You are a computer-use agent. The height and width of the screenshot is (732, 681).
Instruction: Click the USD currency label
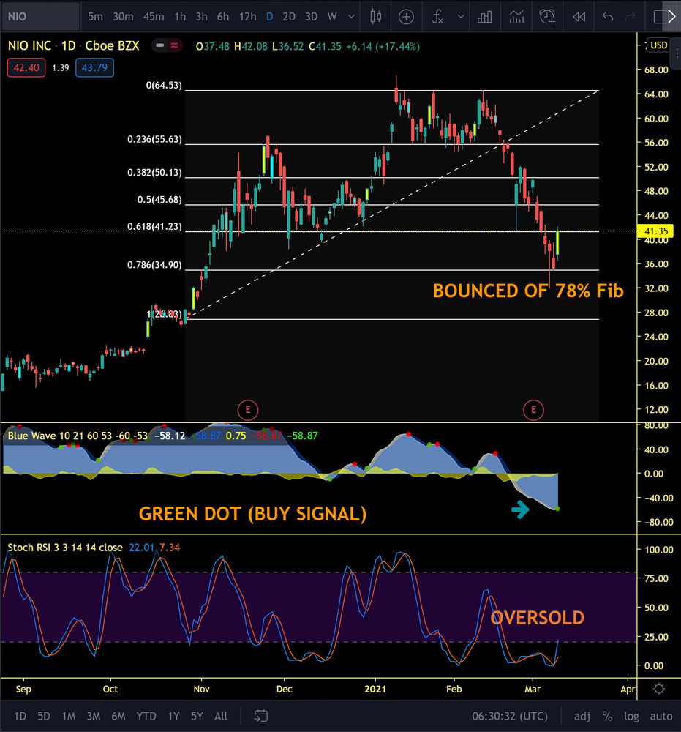(658, 45)
